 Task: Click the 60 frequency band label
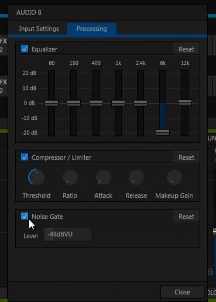[52, 63]
